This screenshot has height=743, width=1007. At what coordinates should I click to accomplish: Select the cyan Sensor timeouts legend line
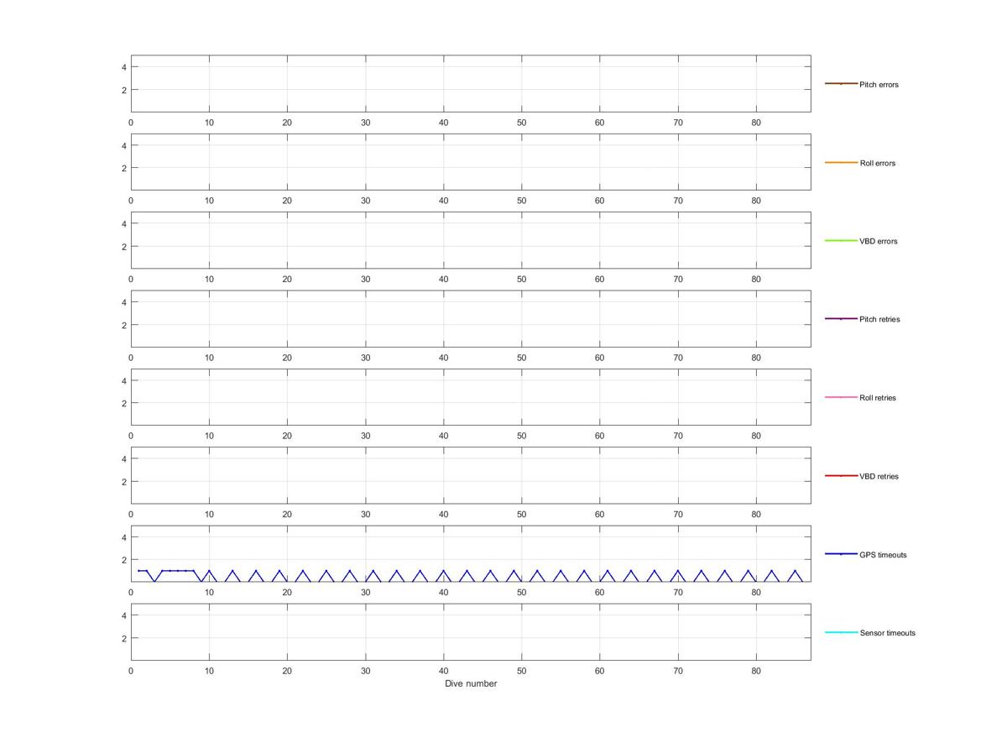(841, 632)
